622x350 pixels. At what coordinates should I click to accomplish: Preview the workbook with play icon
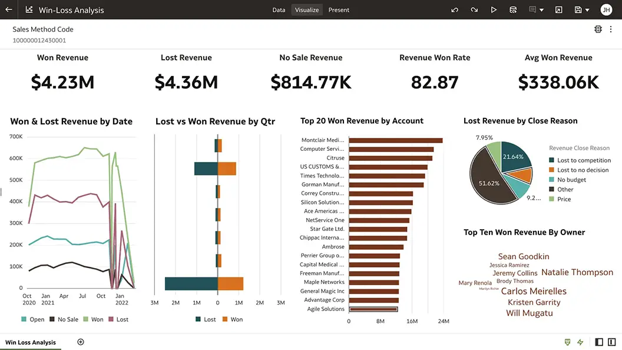coord(494,10)
